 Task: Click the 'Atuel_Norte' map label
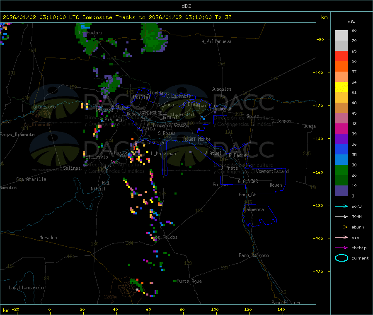197,139
